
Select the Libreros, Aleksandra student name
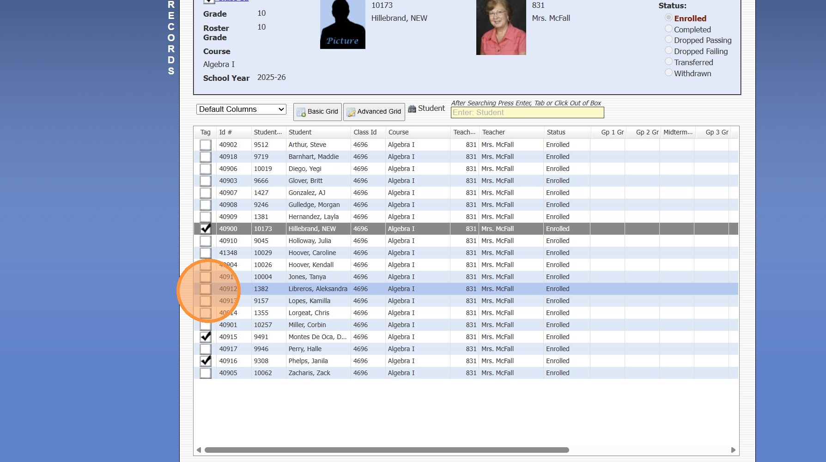(318, 289)
